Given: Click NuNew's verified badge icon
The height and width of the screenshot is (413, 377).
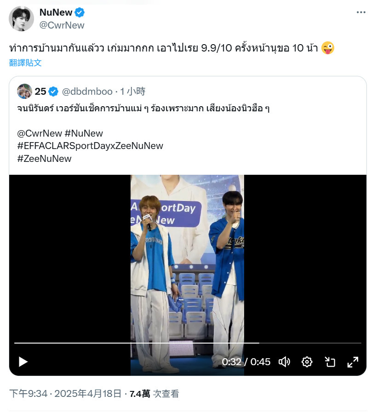Looking at the screenshot, I should pos(79,12).
